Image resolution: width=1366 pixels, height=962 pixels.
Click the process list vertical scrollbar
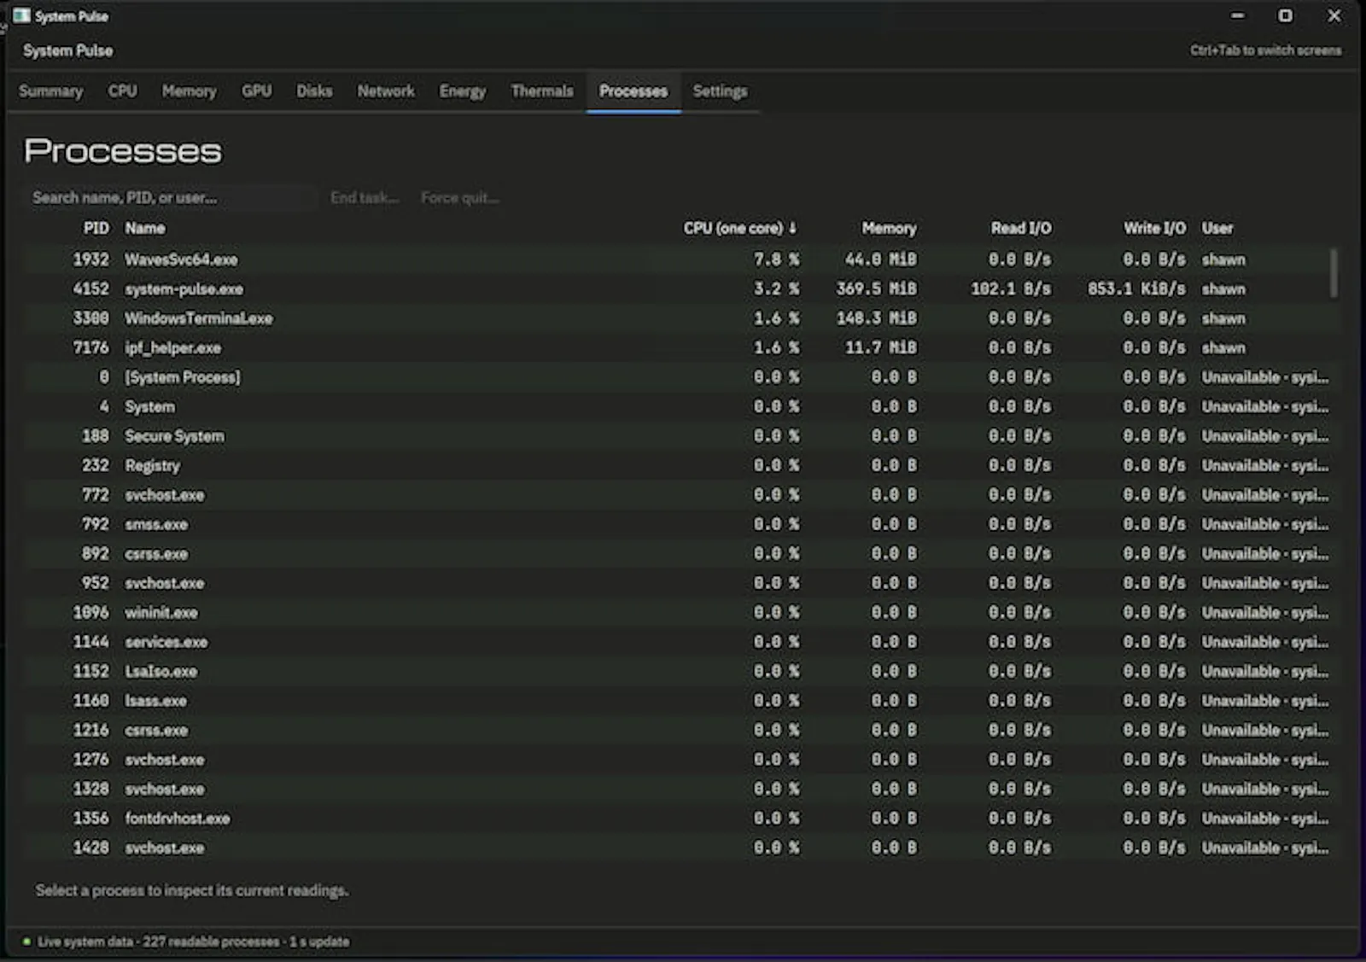pos(1334,273)
